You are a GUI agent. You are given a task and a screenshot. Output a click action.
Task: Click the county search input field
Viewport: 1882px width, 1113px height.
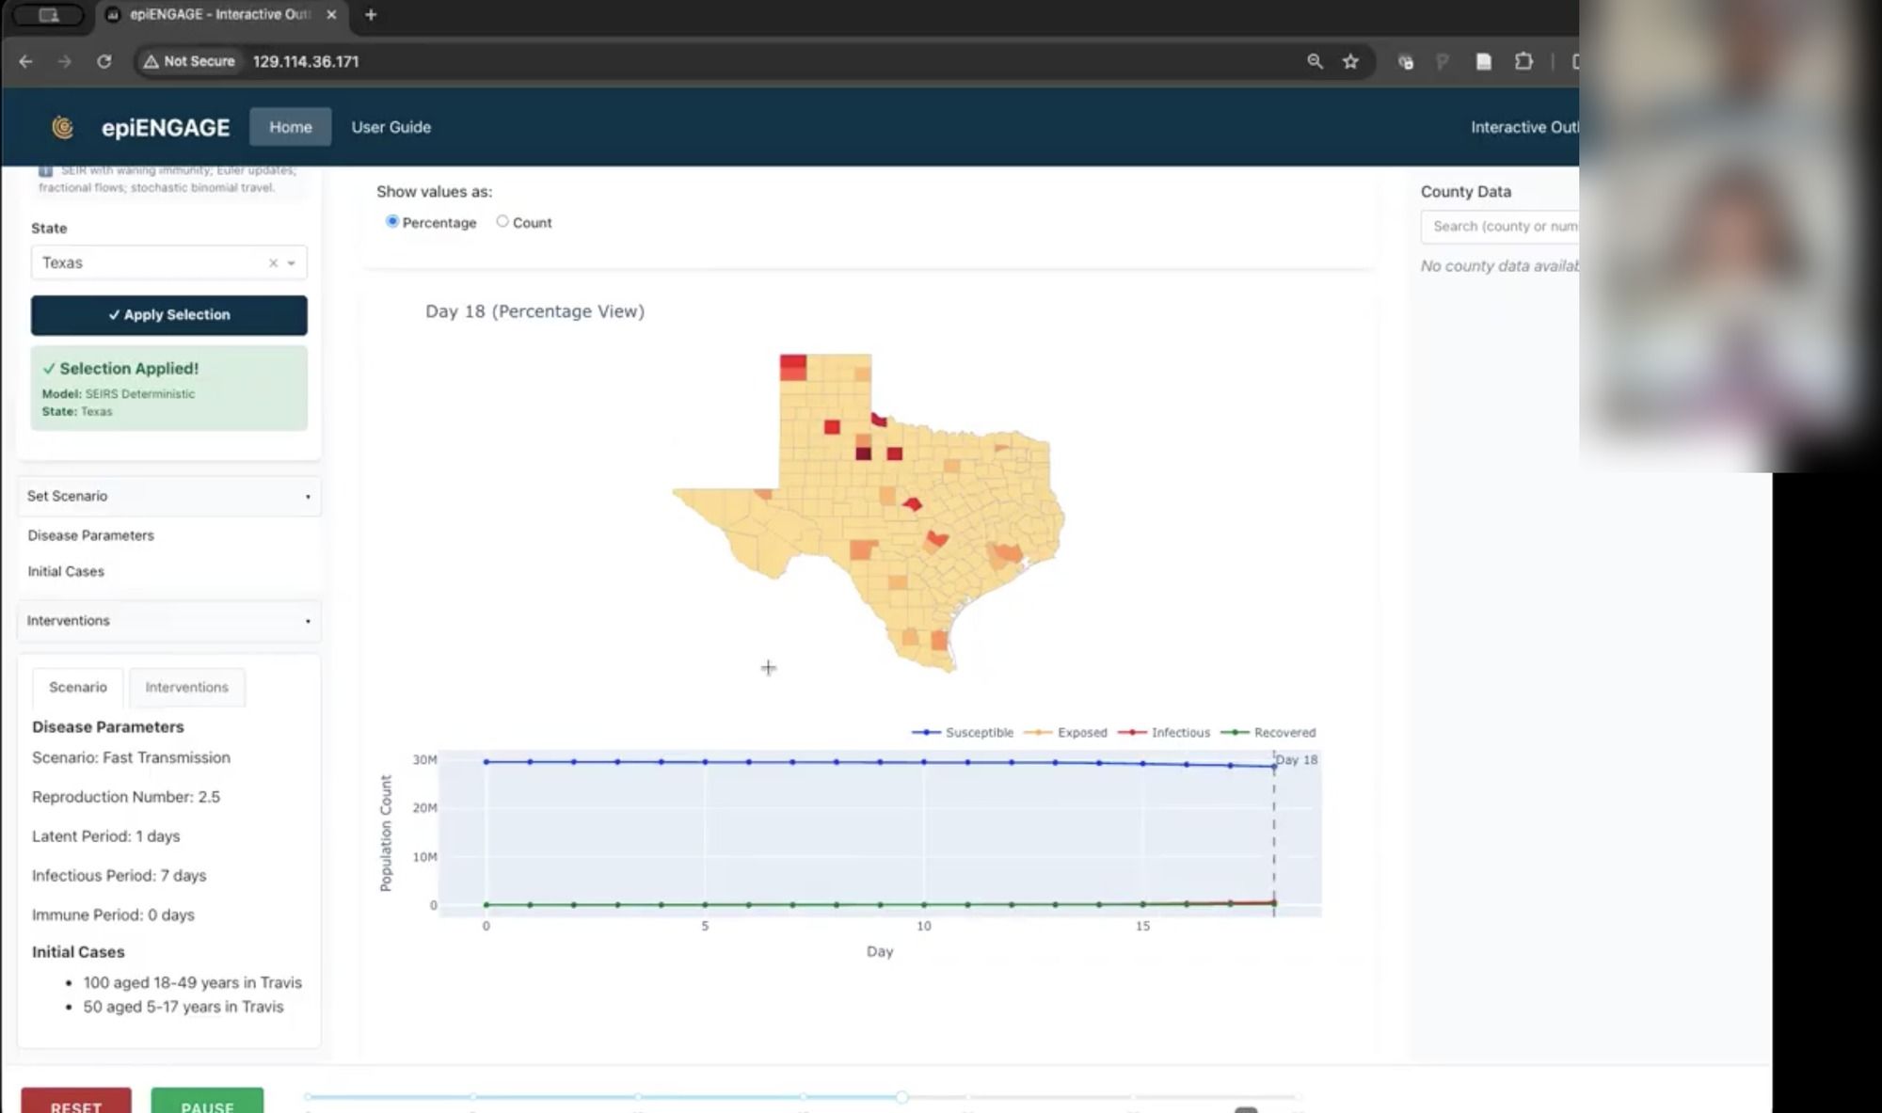pos(1501,227)
